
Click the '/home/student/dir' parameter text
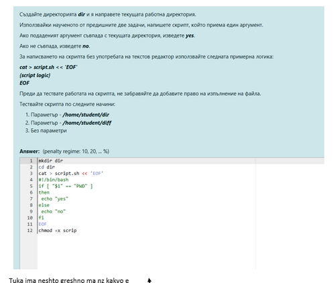click(x=86, y=115)
